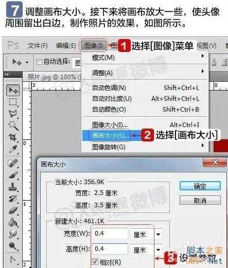The width and height of the screenshot is (228, 268).
Task: Select the Eyedropper tool
Action: [13, 149]
